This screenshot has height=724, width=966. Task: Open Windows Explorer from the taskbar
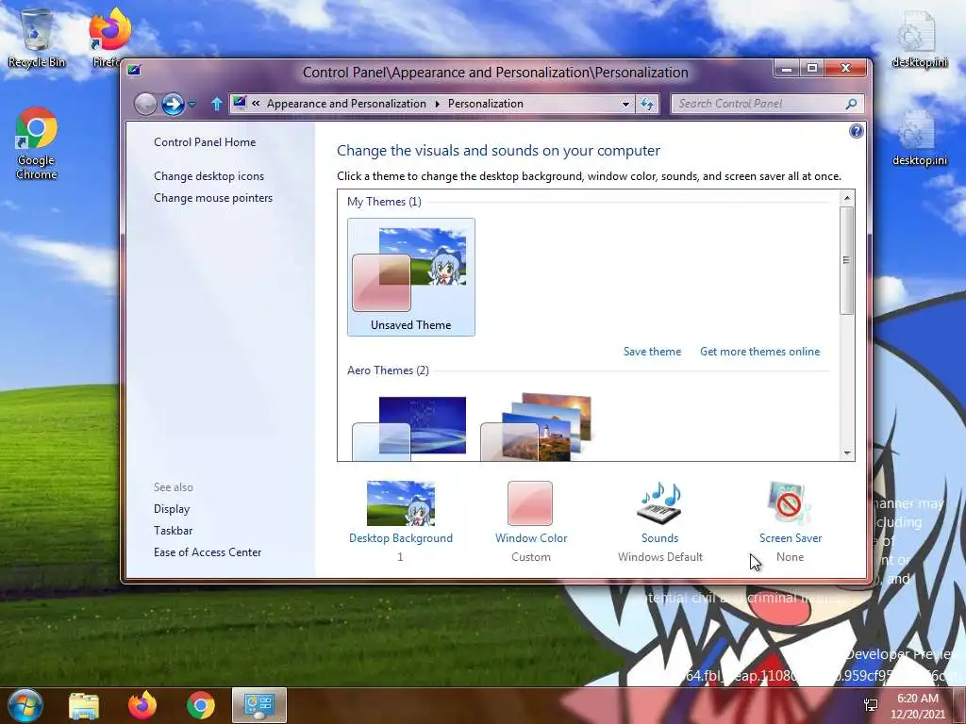coord(84,705)
